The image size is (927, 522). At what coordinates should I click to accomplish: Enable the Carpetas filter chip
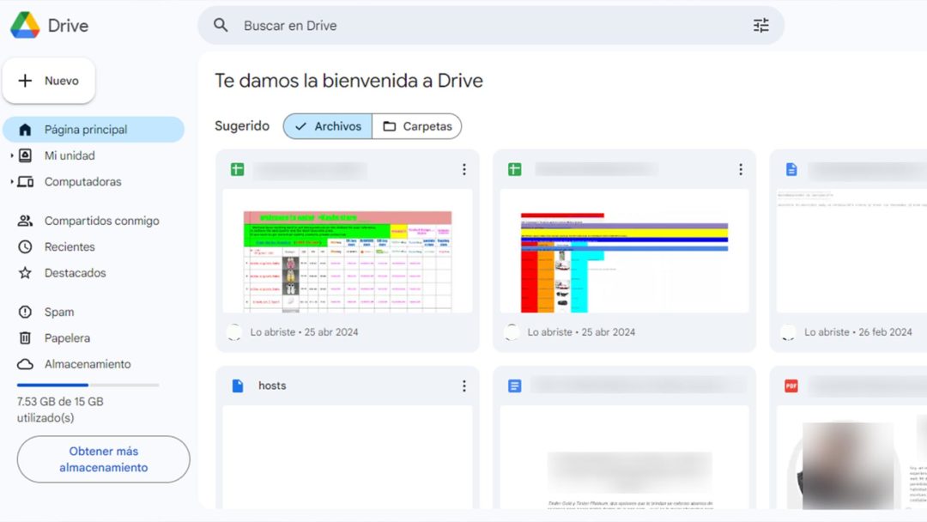tap(417, 126)
